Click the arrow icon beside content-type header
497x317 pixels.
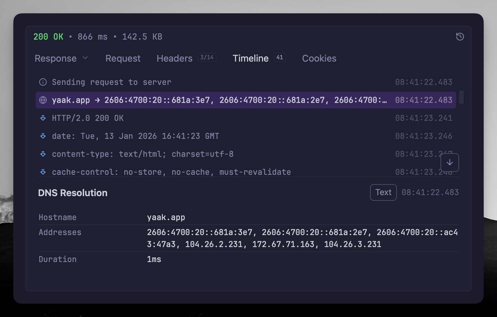pyautogui.click(x=43, y=154)
